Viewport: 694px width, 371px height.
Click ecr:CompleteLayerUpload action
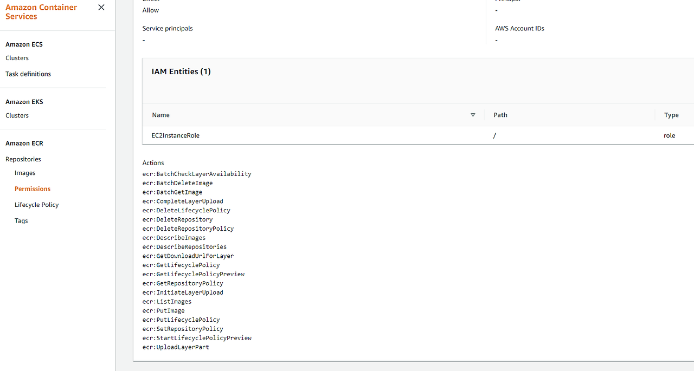pos(183,201)
